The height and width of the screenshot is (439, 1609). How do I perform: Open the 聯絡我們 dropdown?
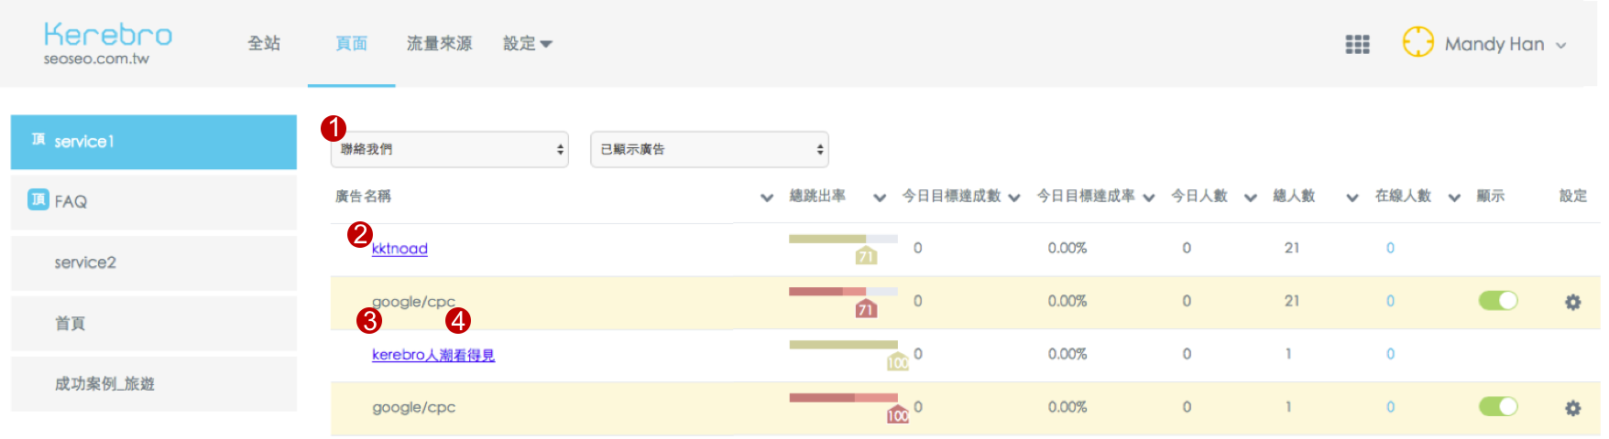click(x=449, y=149)
